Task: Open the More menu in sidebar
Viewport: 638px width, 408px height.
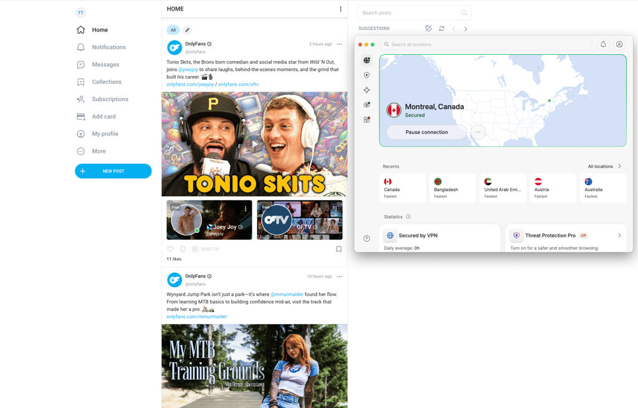Action: coord(92,151)
